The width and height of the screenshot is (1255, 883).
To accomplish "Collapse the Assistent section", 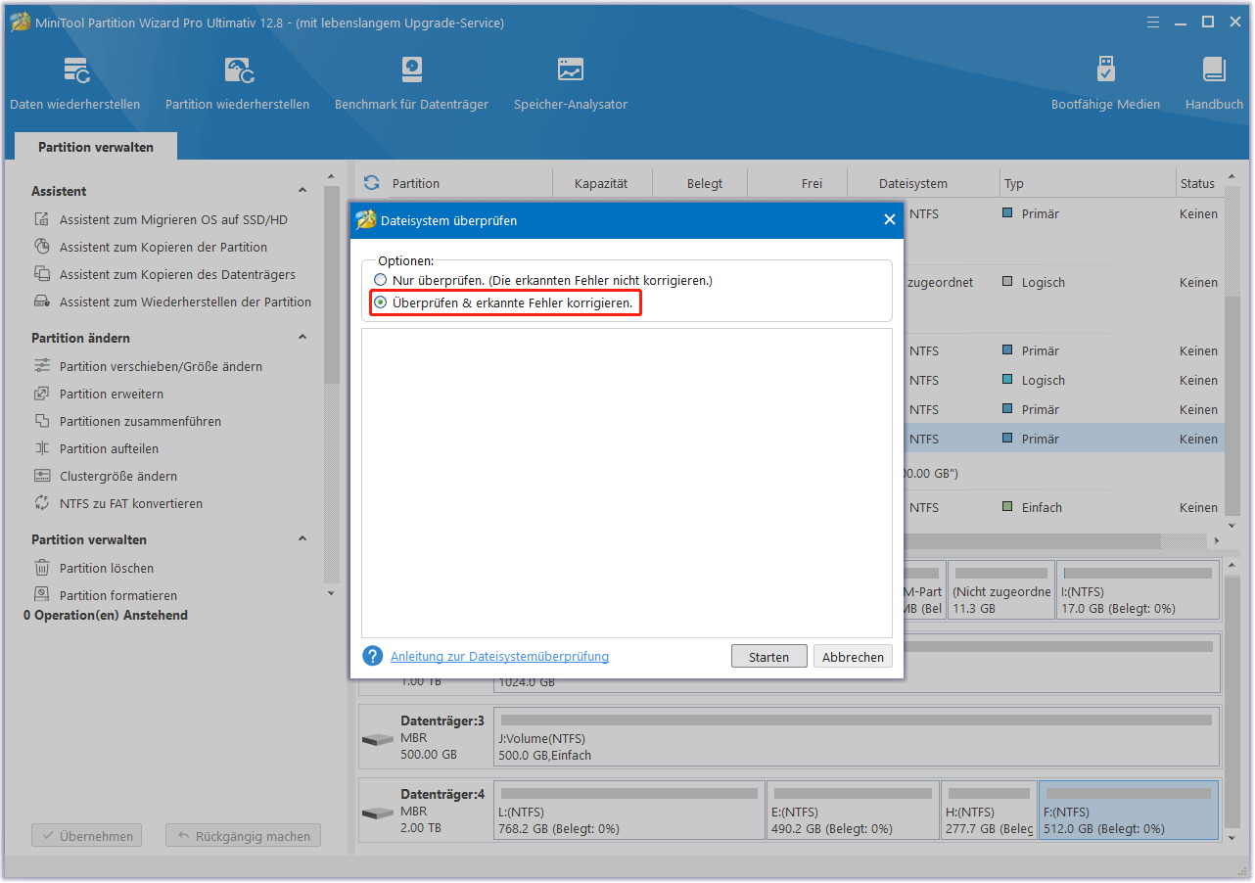I will click(x=302, y=191).
